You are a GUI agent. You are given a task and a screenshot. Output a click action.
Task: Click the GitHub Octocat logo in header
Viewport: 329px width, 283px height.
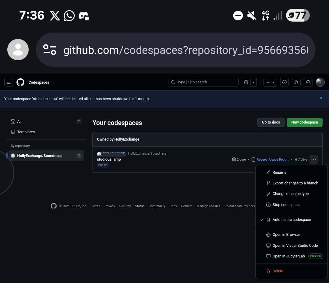click(x=20, y=82)
